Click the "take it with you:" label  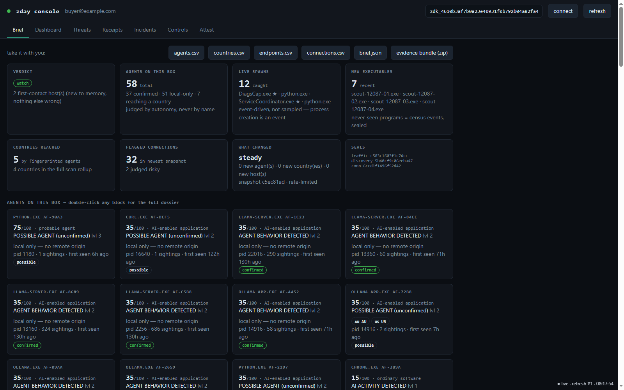[x=26, y=53]
